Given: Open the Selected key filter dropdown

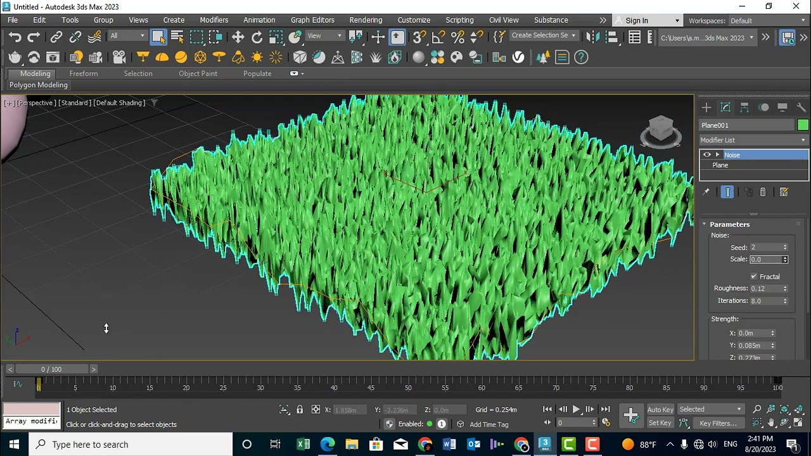Looking at the screenshot, I should click(710, 409).
